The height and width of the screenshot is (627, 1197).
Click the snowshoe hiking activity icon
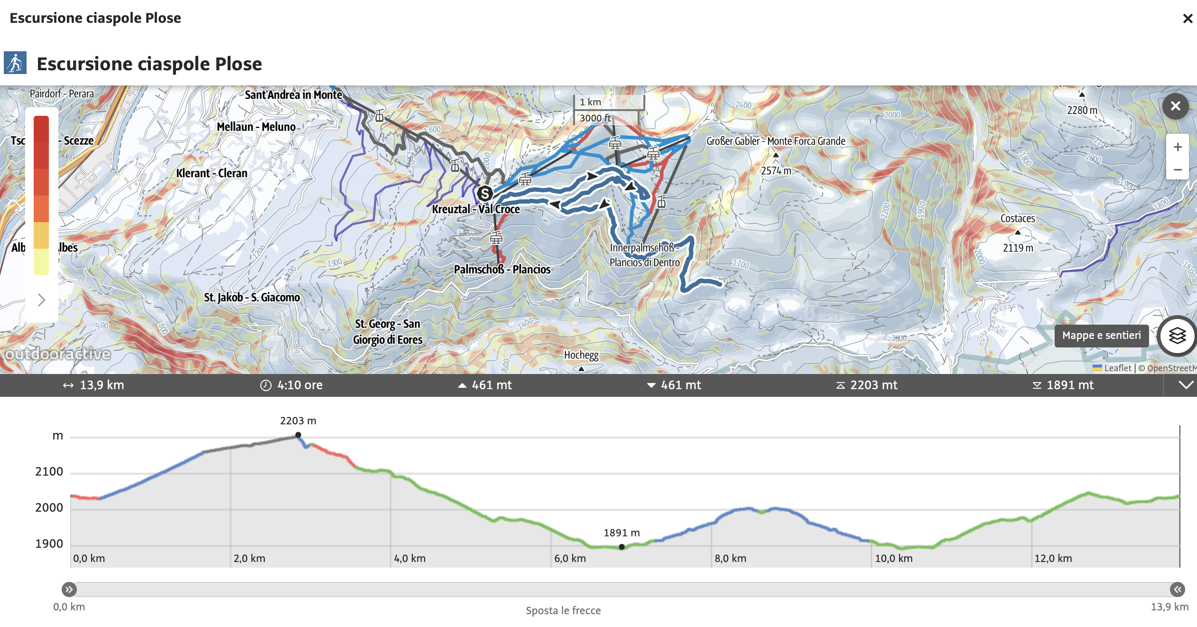15,63
